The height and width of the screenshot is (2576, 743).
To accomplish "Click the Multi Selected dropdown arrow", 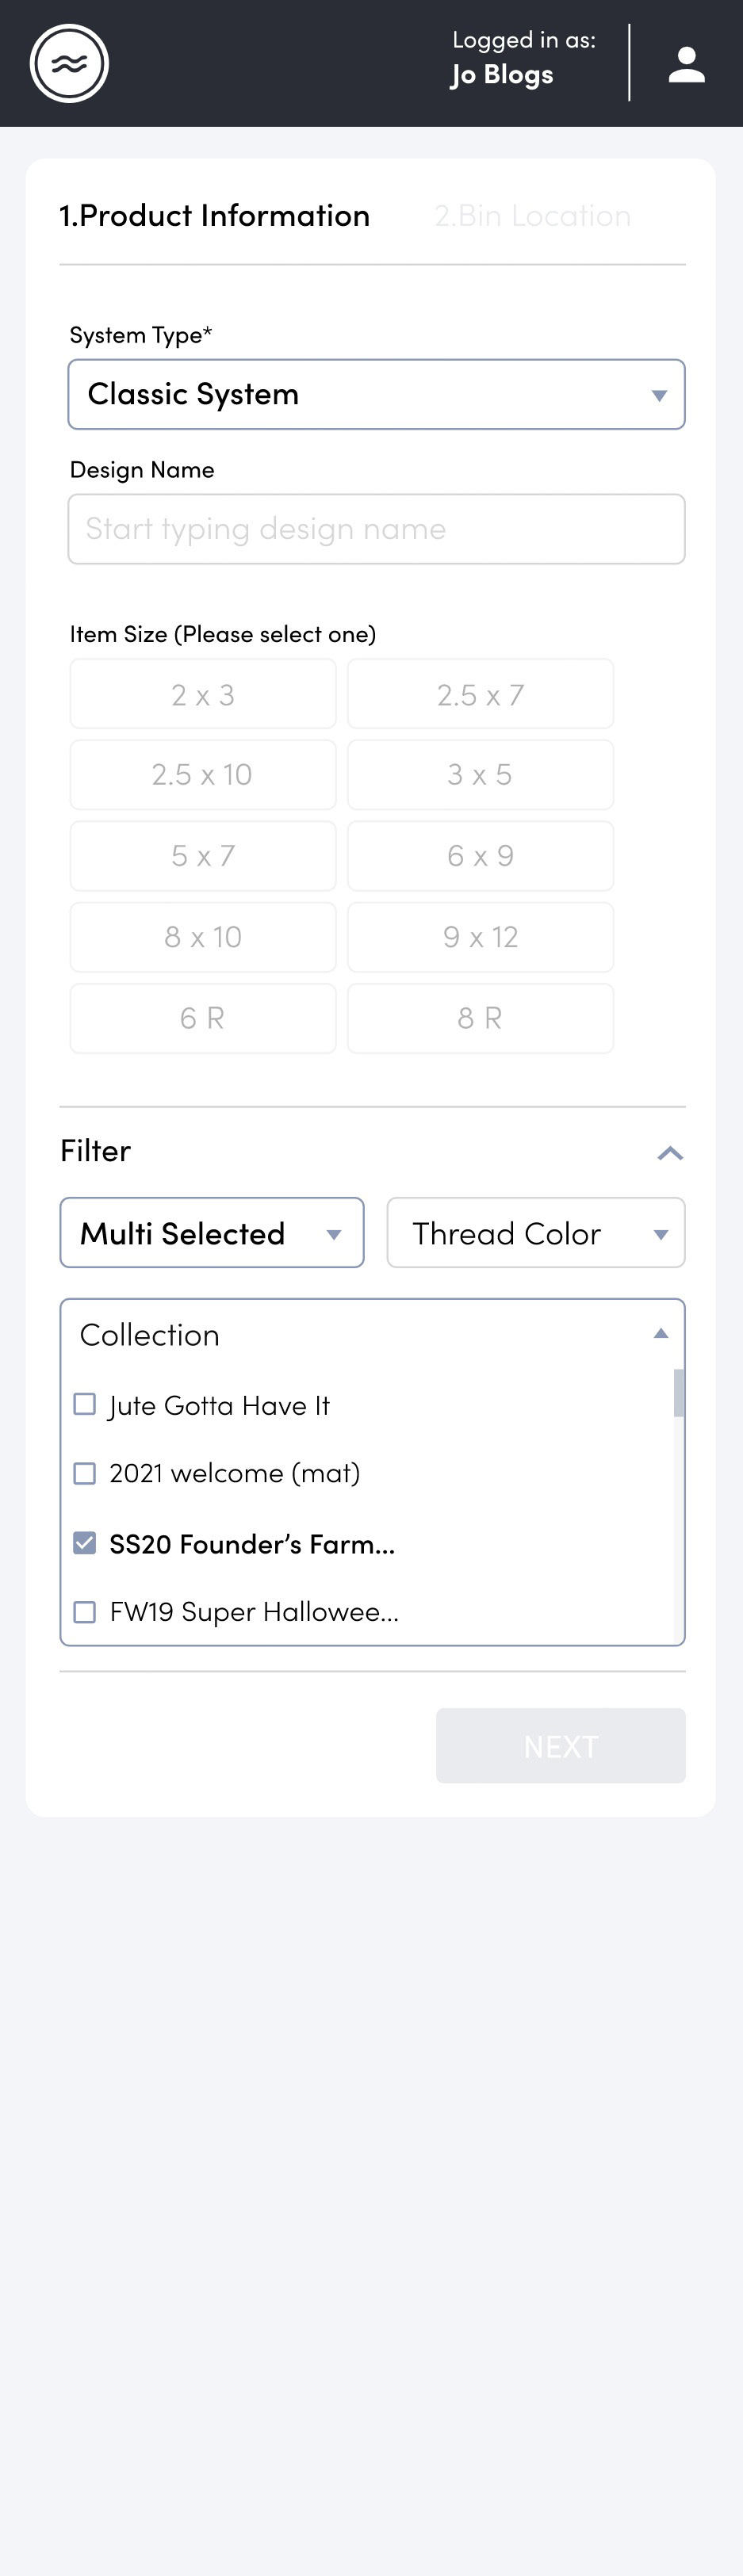I will pyautogui.click(x=334, y=1234).
